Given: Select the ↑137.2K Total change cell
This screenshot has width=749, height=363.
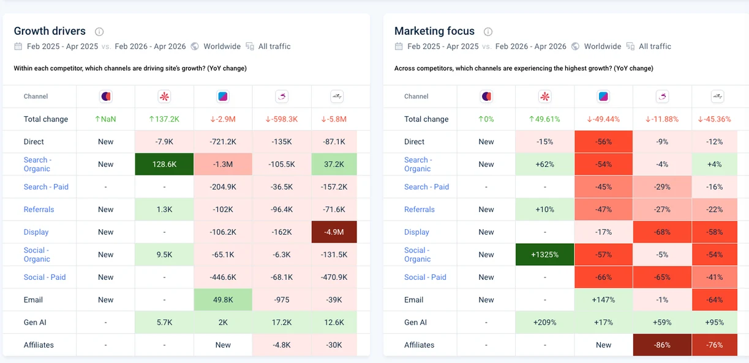Looking at the screenshot, I should point(164,119).
